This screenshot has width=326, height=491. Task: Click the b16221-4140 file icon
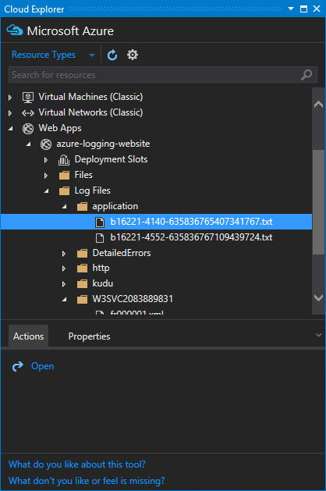100,222
